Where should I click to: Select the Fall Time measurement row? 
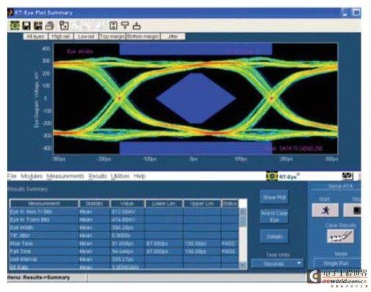[x=124, y=252]
